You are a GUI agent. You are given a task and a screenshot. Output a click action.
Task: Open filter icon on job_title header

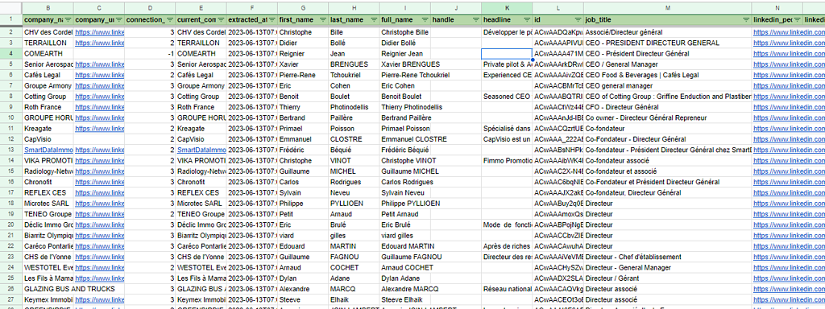click(x=745, y=20)
